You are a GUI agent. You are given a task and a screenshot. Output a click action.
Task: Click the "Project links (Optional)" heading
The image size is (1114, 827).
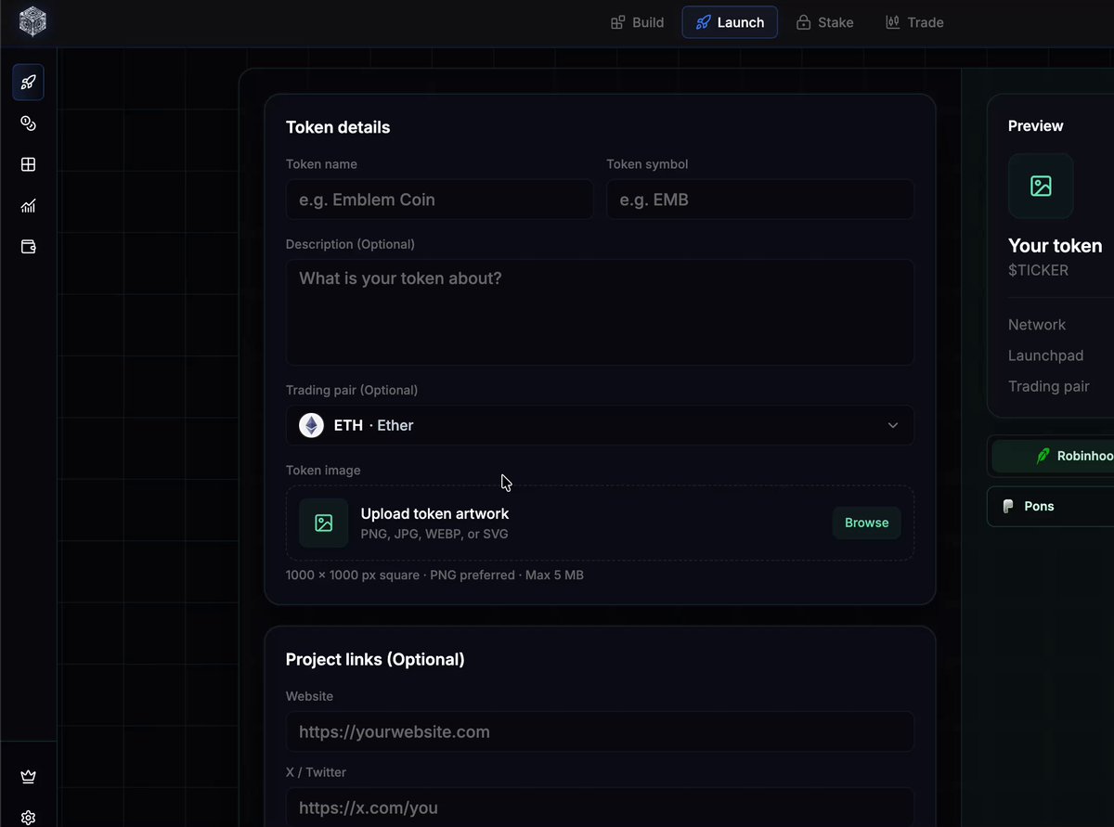[x=375, y=660]
